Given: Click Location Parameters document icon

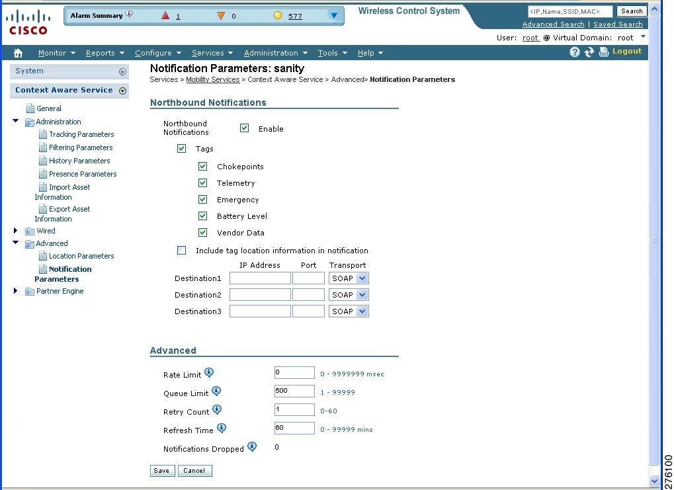Looking at the screenshot, I should 43,256.
